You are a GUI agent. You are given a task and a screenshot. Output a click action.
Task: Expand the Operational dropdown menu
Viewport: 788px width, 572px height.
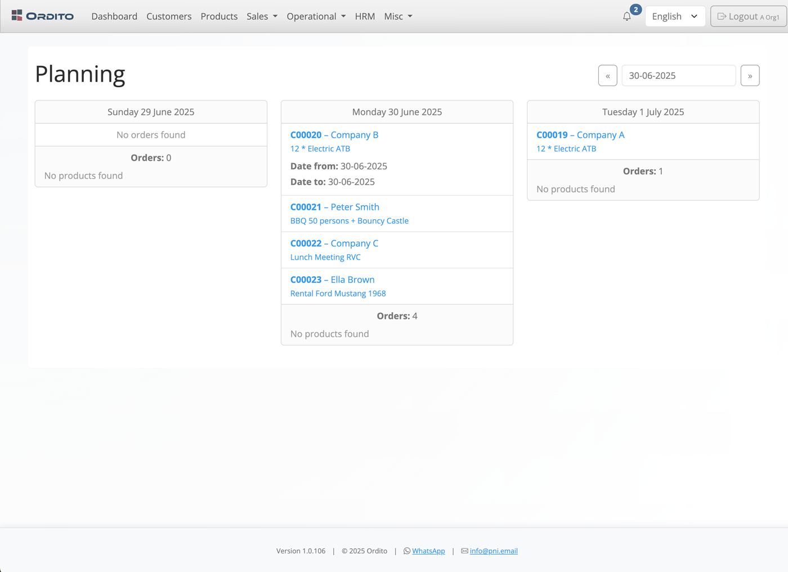tap(316, 16)
